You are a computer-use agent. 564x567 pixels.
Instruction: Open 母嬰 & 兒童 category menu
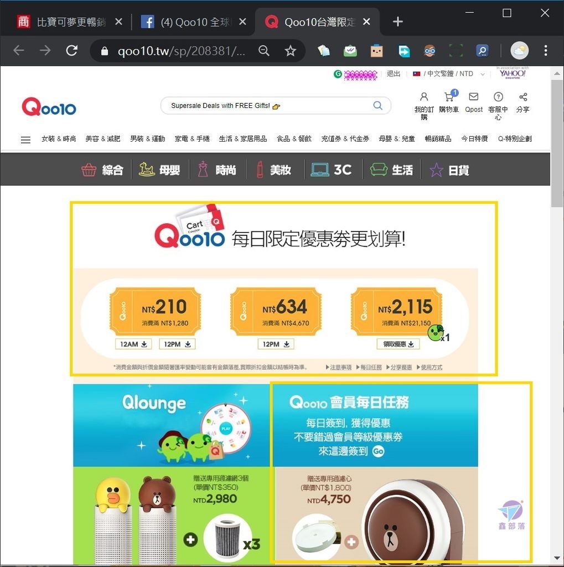[397, 139]
